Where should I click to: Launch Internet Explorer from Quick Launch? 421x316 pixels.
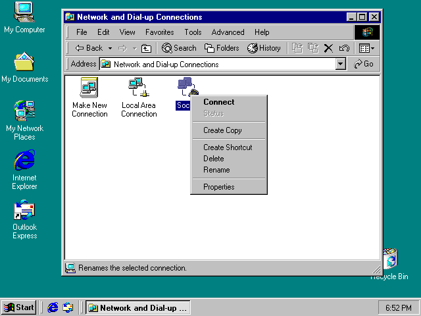click(53, 307)
